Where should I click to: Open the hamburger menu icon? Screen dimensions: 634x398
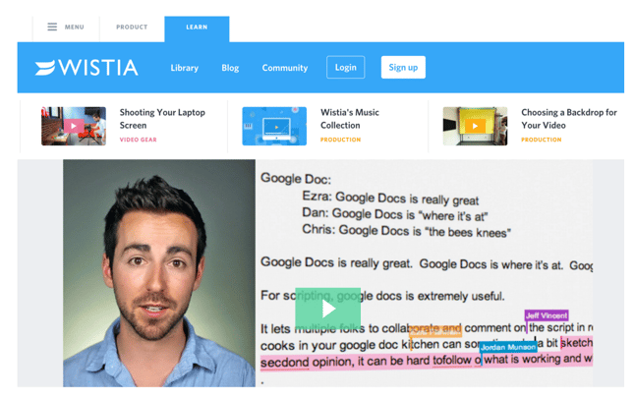pos(52,28)
